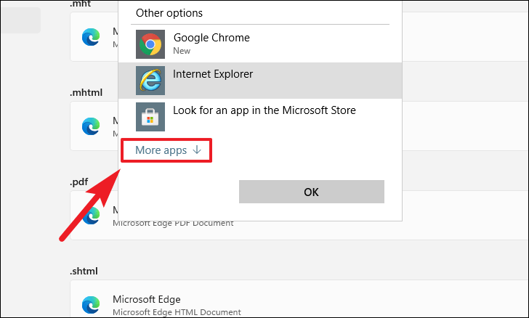
Task: Click the Edge icon under .pdf
Action: pos(91,215)
